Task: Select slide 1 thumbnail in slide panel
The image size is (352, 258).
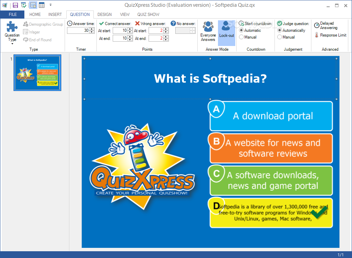Action: 37,73
